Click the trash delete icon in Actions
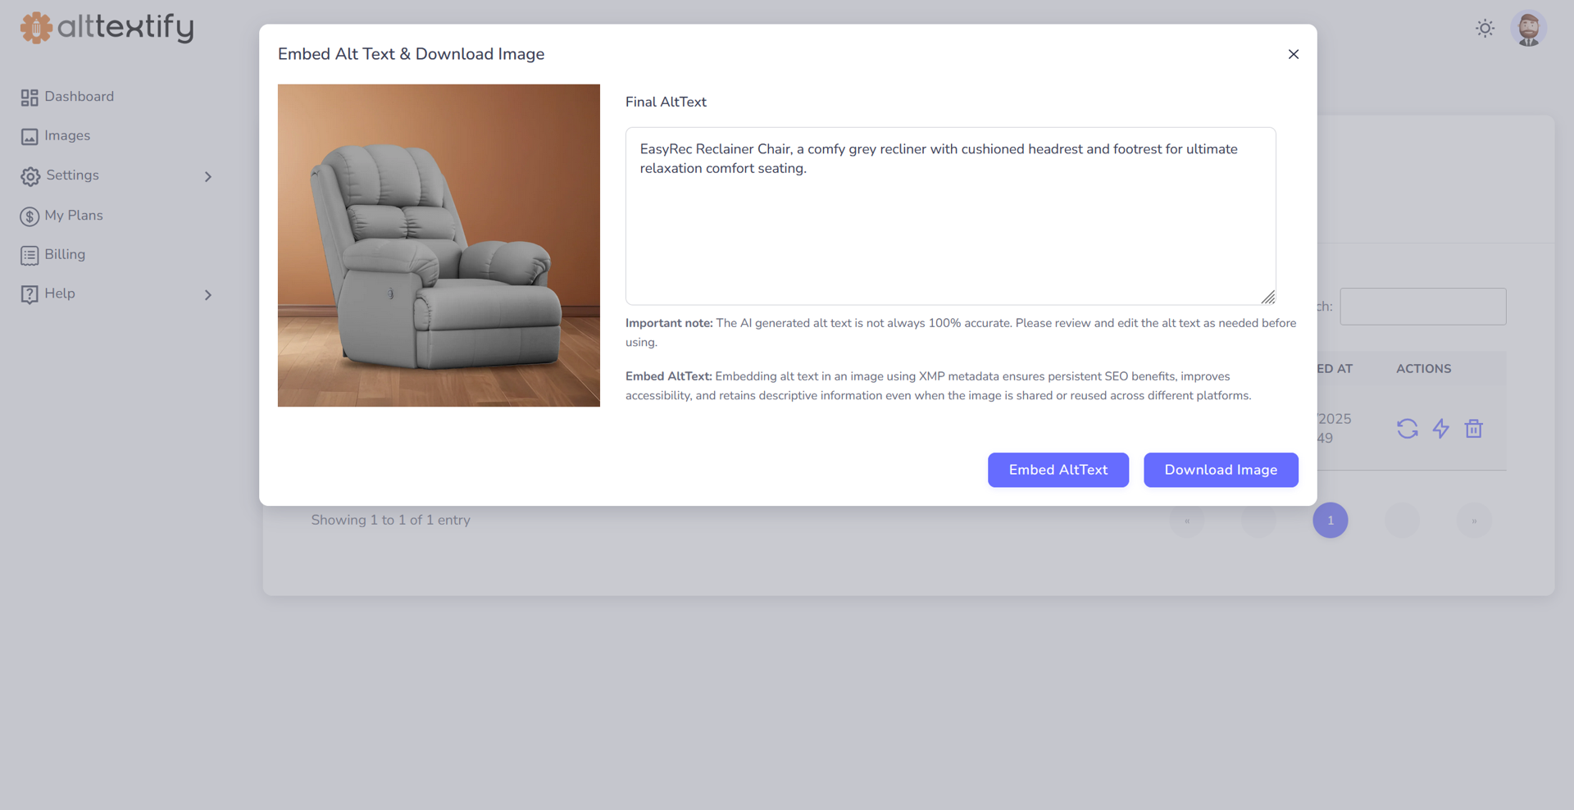1574x810 pixels. tap(1474, 429)
